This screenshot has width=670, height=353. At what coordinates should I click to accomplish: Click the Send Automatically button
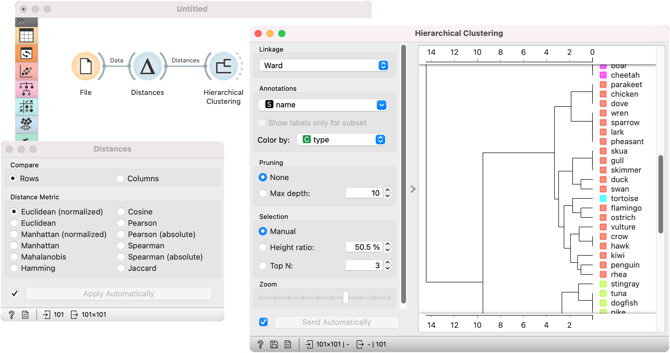pos(336,322)
